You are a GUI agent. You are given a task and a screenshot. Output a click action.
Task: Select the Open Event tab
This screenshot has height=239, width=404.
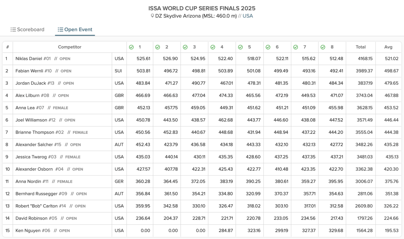pyautogui.click(x=75, y=30)
